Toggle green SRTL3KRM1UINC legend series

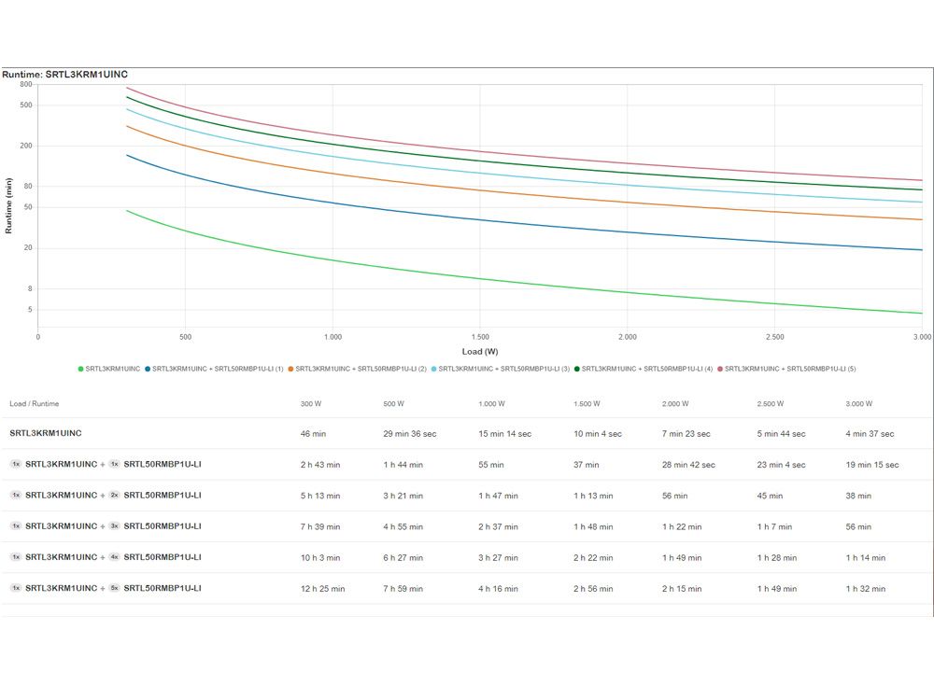point(109,369)
